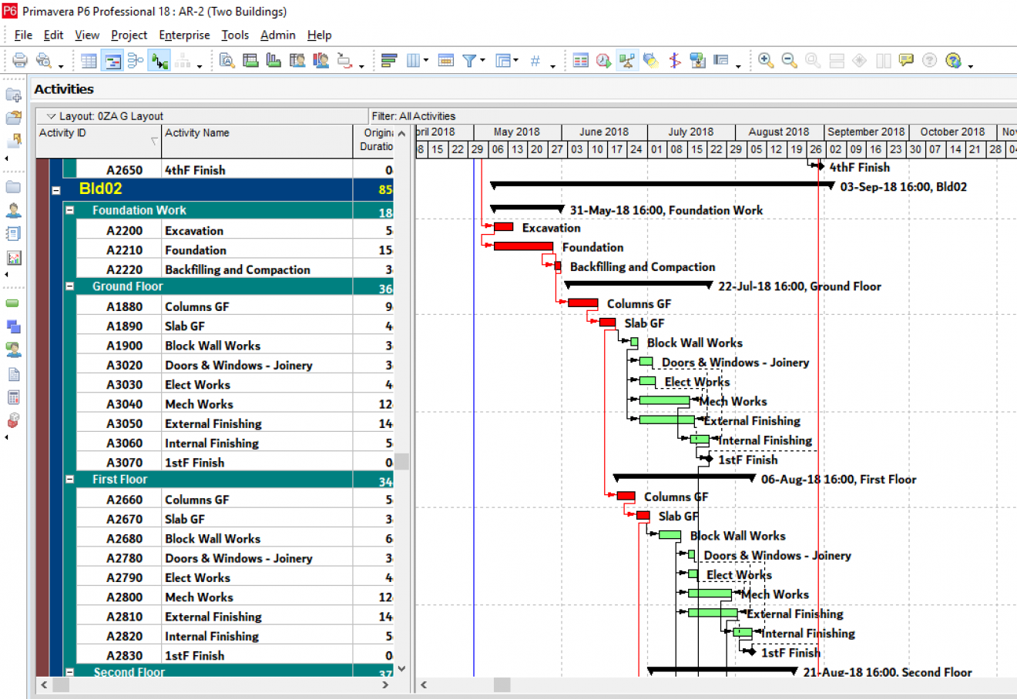
Task: Open the Resources person icon in sidebar
Action: pos(13,210)
